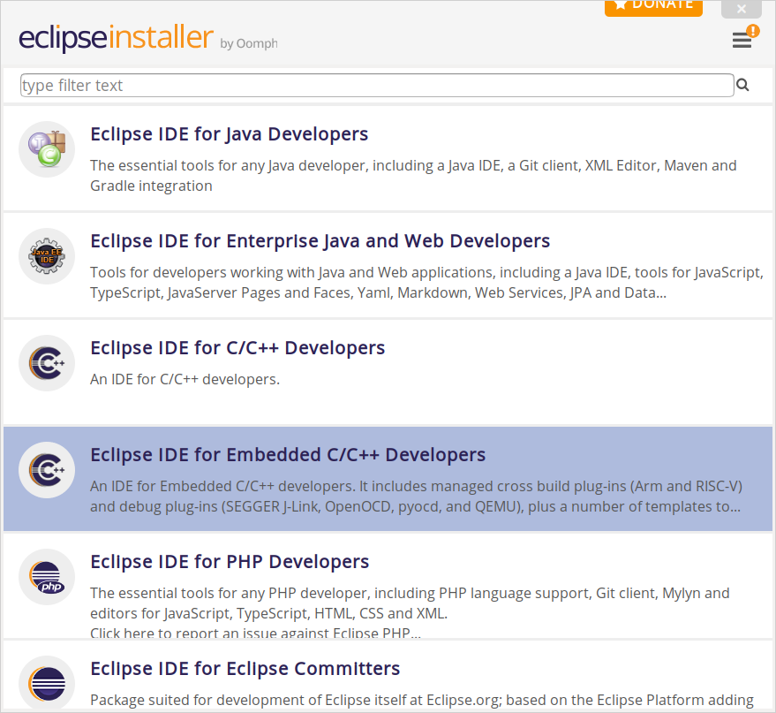The image size is (776, 713).
Task: Click 'An IDE for C/C++ developers.' description
Action: pyautogui.click(x=185, y=379)
